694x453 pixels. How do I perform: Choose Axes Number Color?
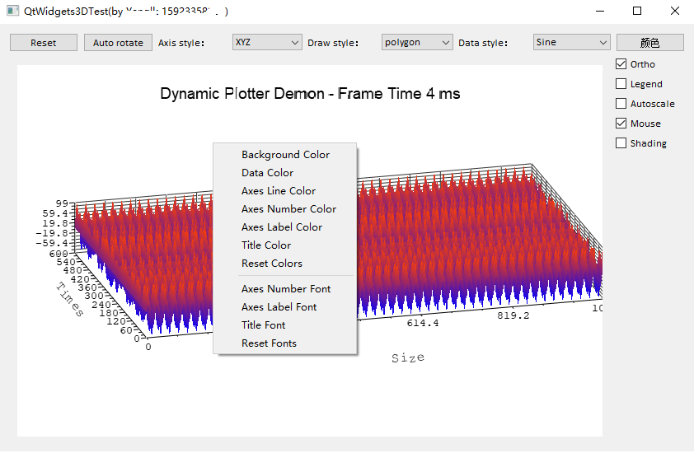click(285, 209)
